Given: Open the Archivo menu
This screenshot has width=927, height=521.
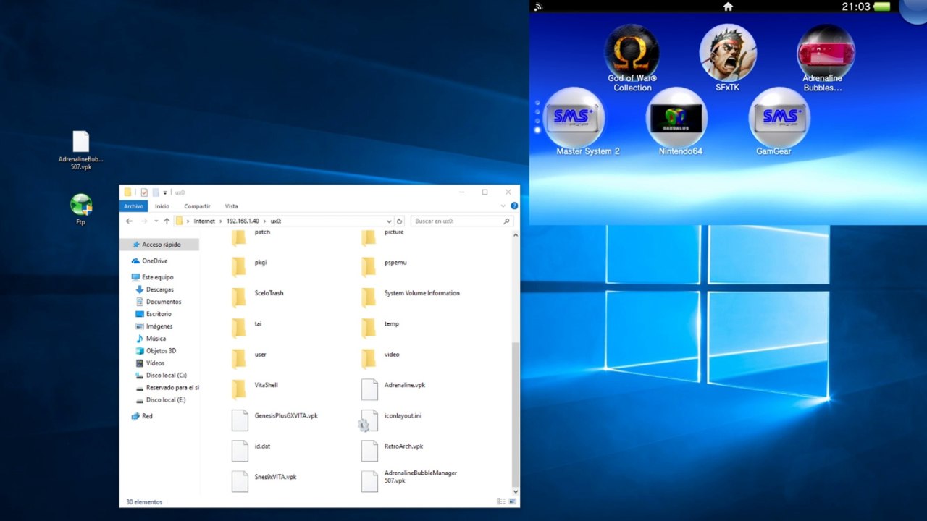Looking at the screenshot, I should [133, 206].
